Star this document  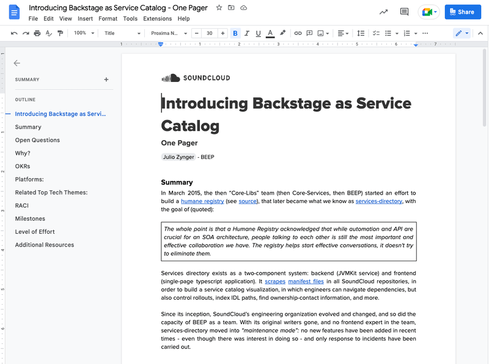(219, 7)
